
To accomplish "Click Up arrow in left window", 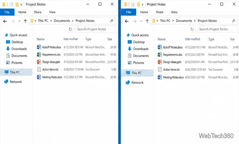I will click(25, 21).
